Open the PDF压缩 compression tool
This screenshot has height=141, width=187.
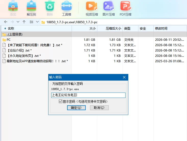(126, 6)
